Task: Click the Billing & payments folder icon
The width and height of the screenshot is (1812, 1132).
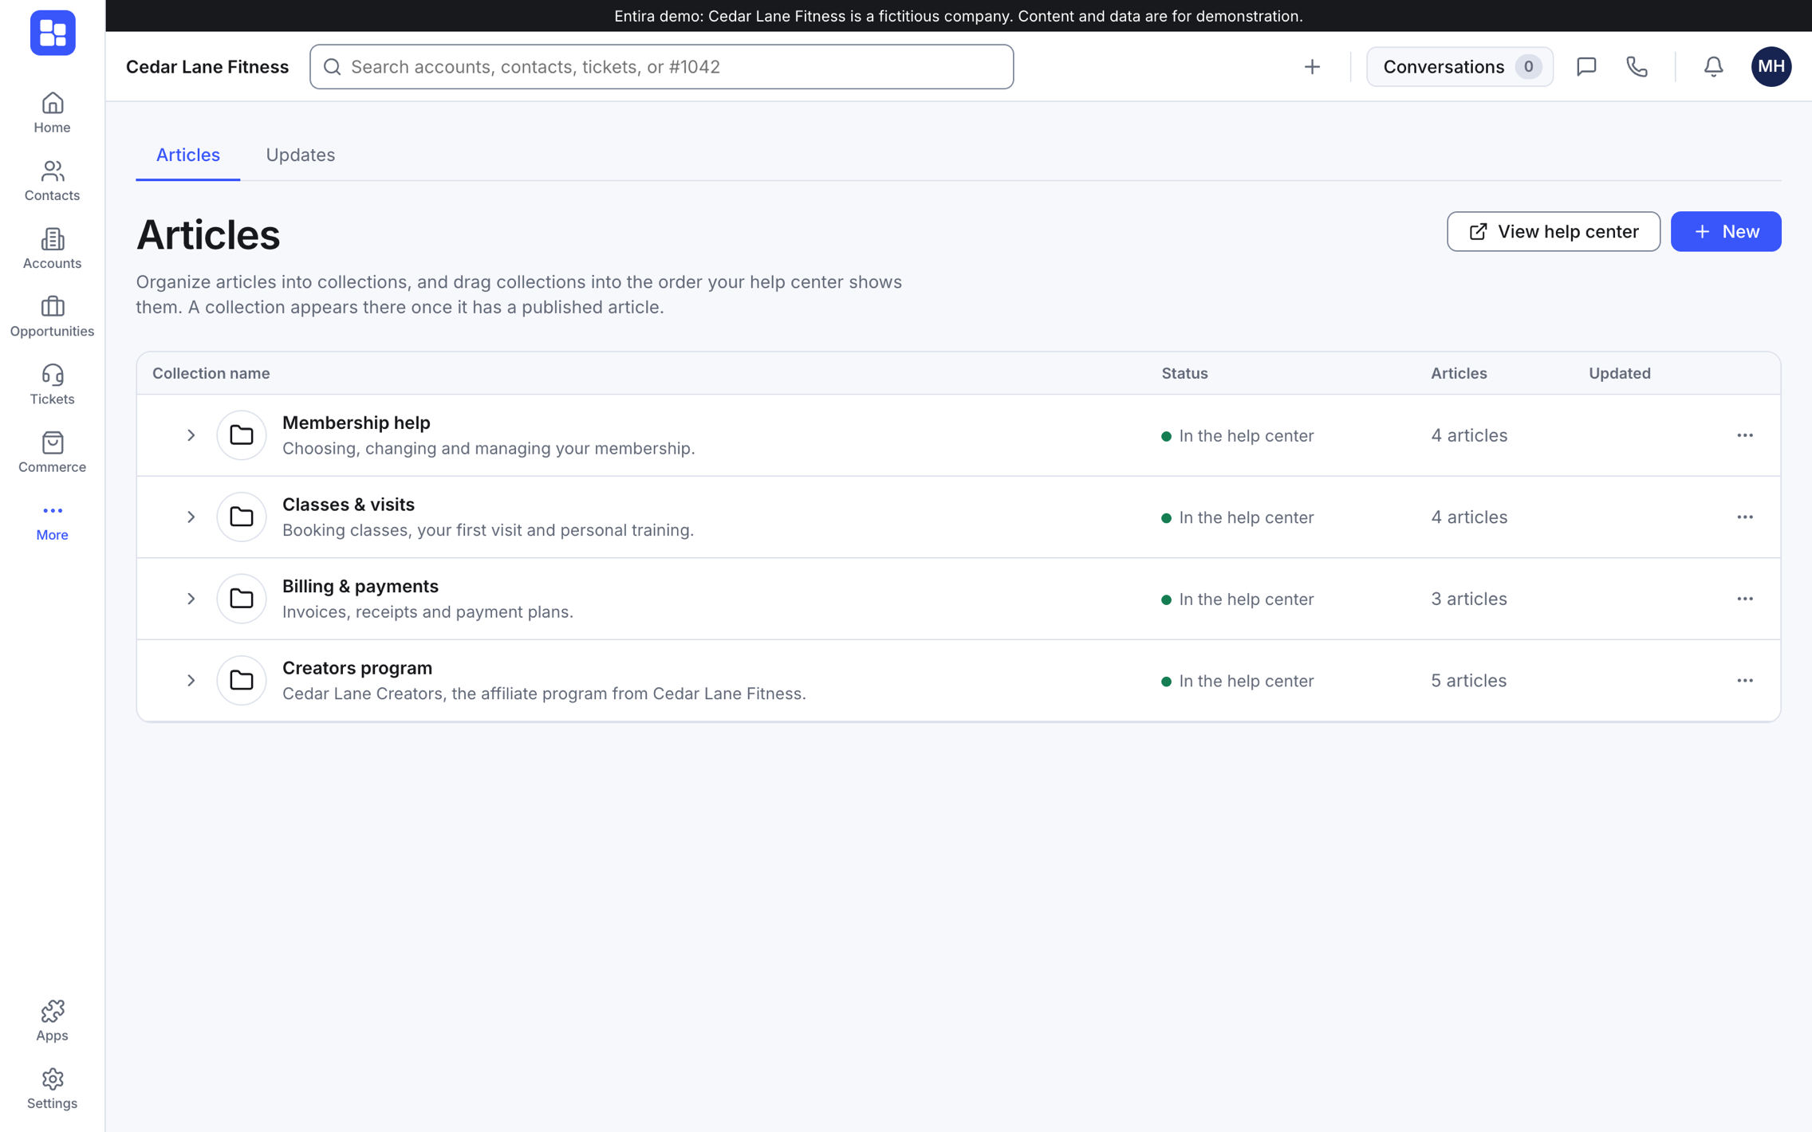Action: pos(242,599)
